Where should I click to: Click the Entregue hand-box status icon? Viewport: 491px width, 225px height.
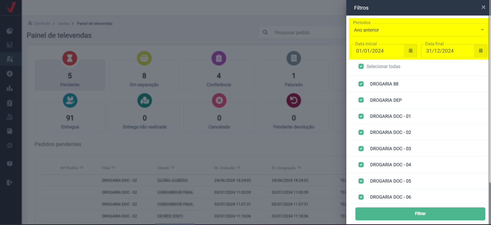coord(70,100)
